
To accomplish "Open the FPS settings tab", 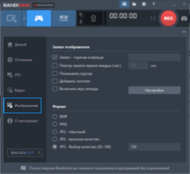I will pyautogui.click(x=14, y=75).
